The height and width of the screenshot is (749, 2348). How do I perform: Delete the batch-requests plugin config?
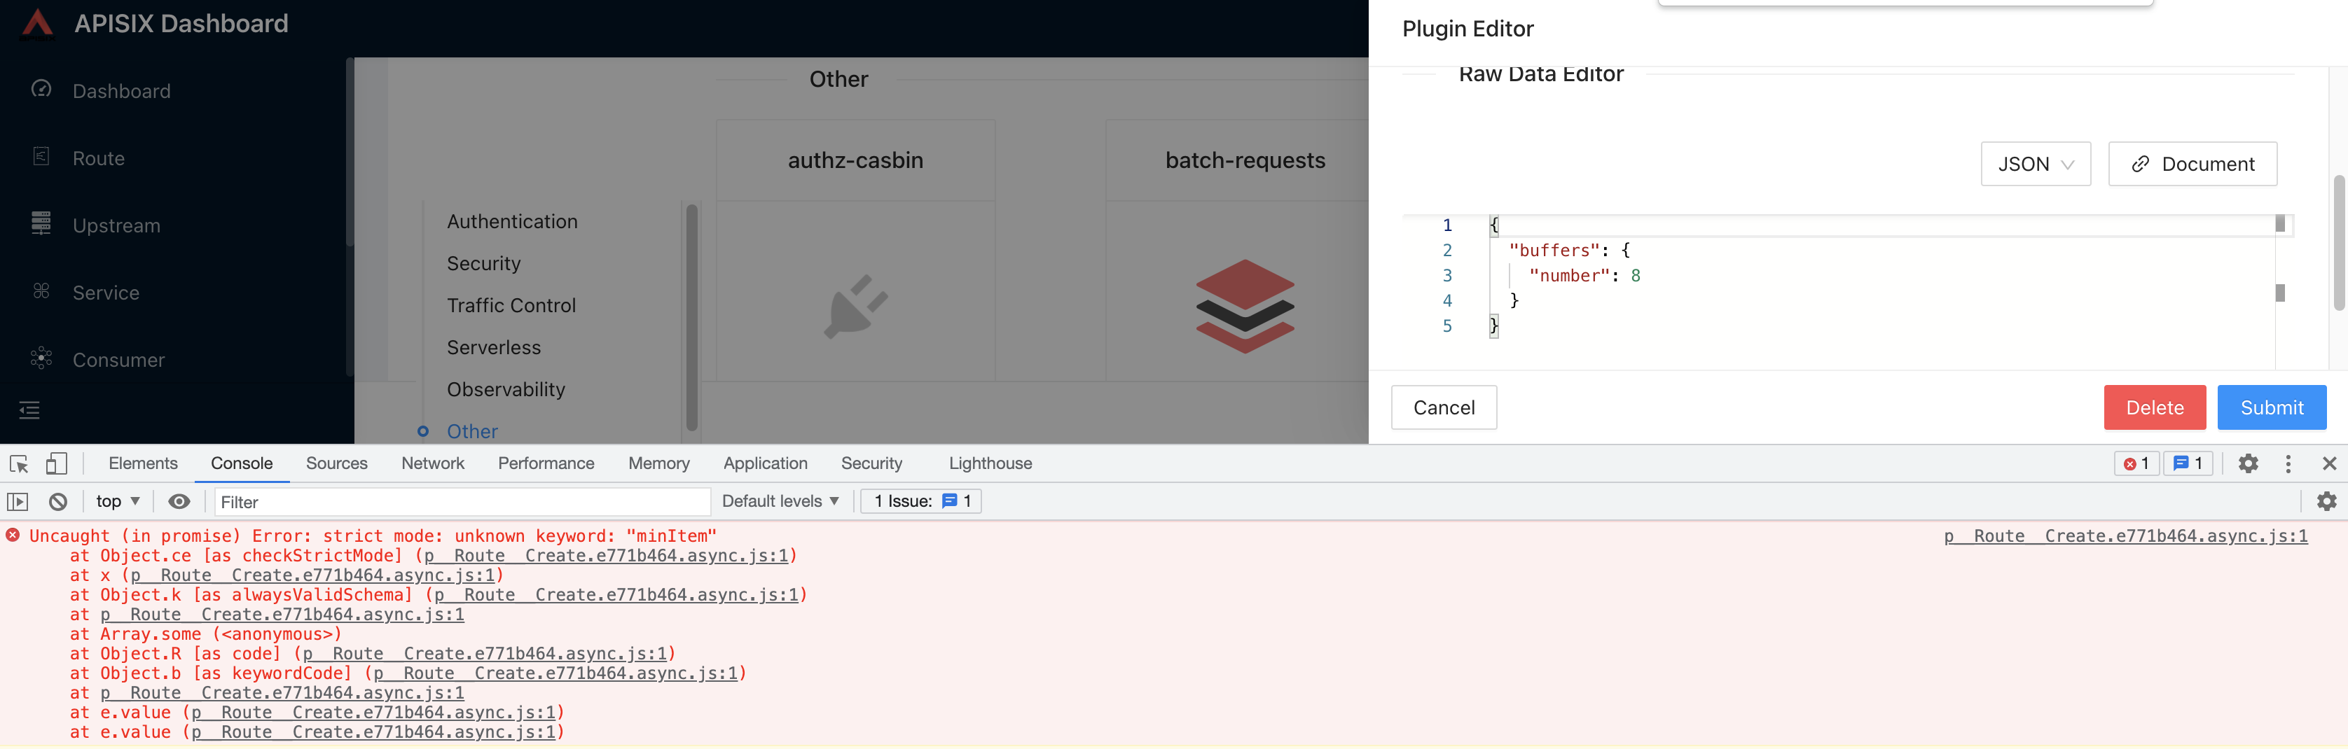coord(2155,407)
